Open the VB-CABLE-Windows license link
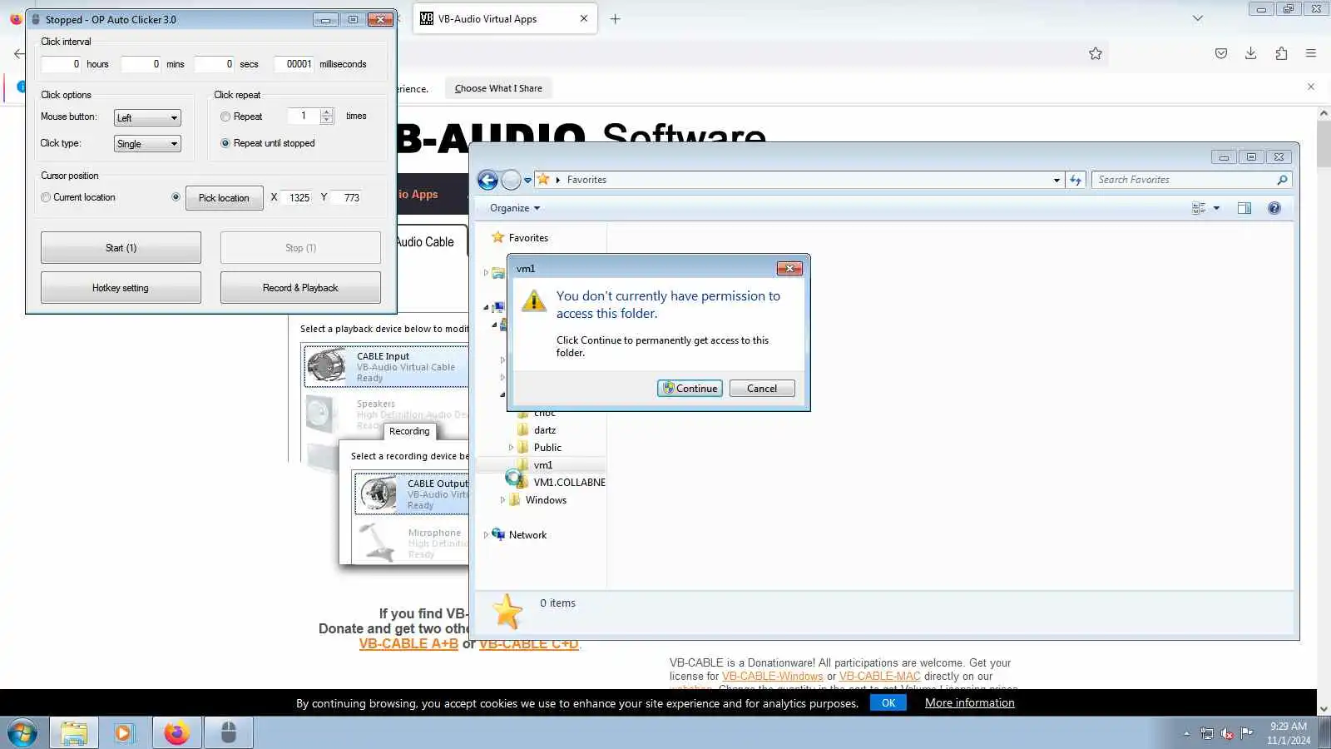Screen dimensions: 1331x749 pyautogui.click(x=773, y=677)
